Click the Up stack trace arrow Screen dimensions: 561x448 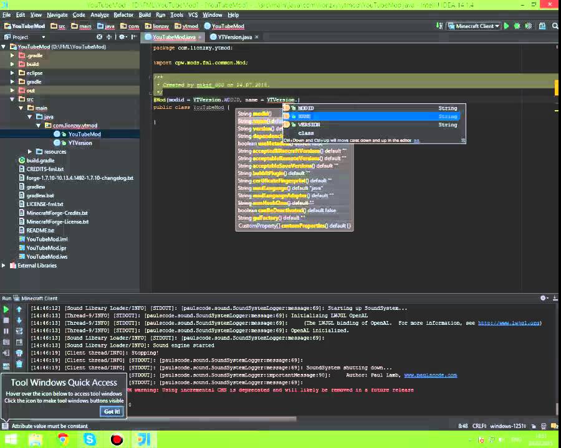(19, 309)
